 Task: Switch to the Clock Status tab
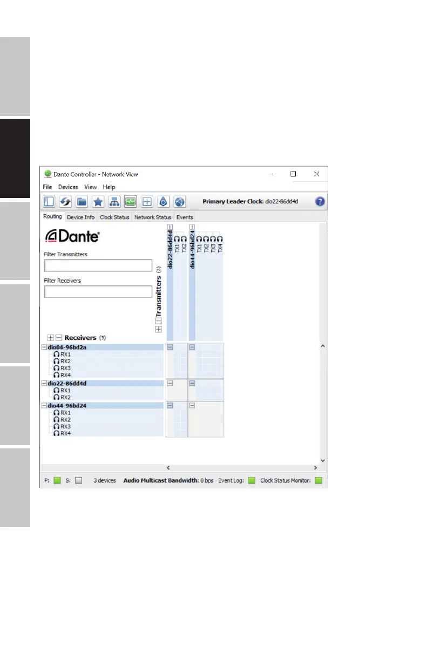114,217
